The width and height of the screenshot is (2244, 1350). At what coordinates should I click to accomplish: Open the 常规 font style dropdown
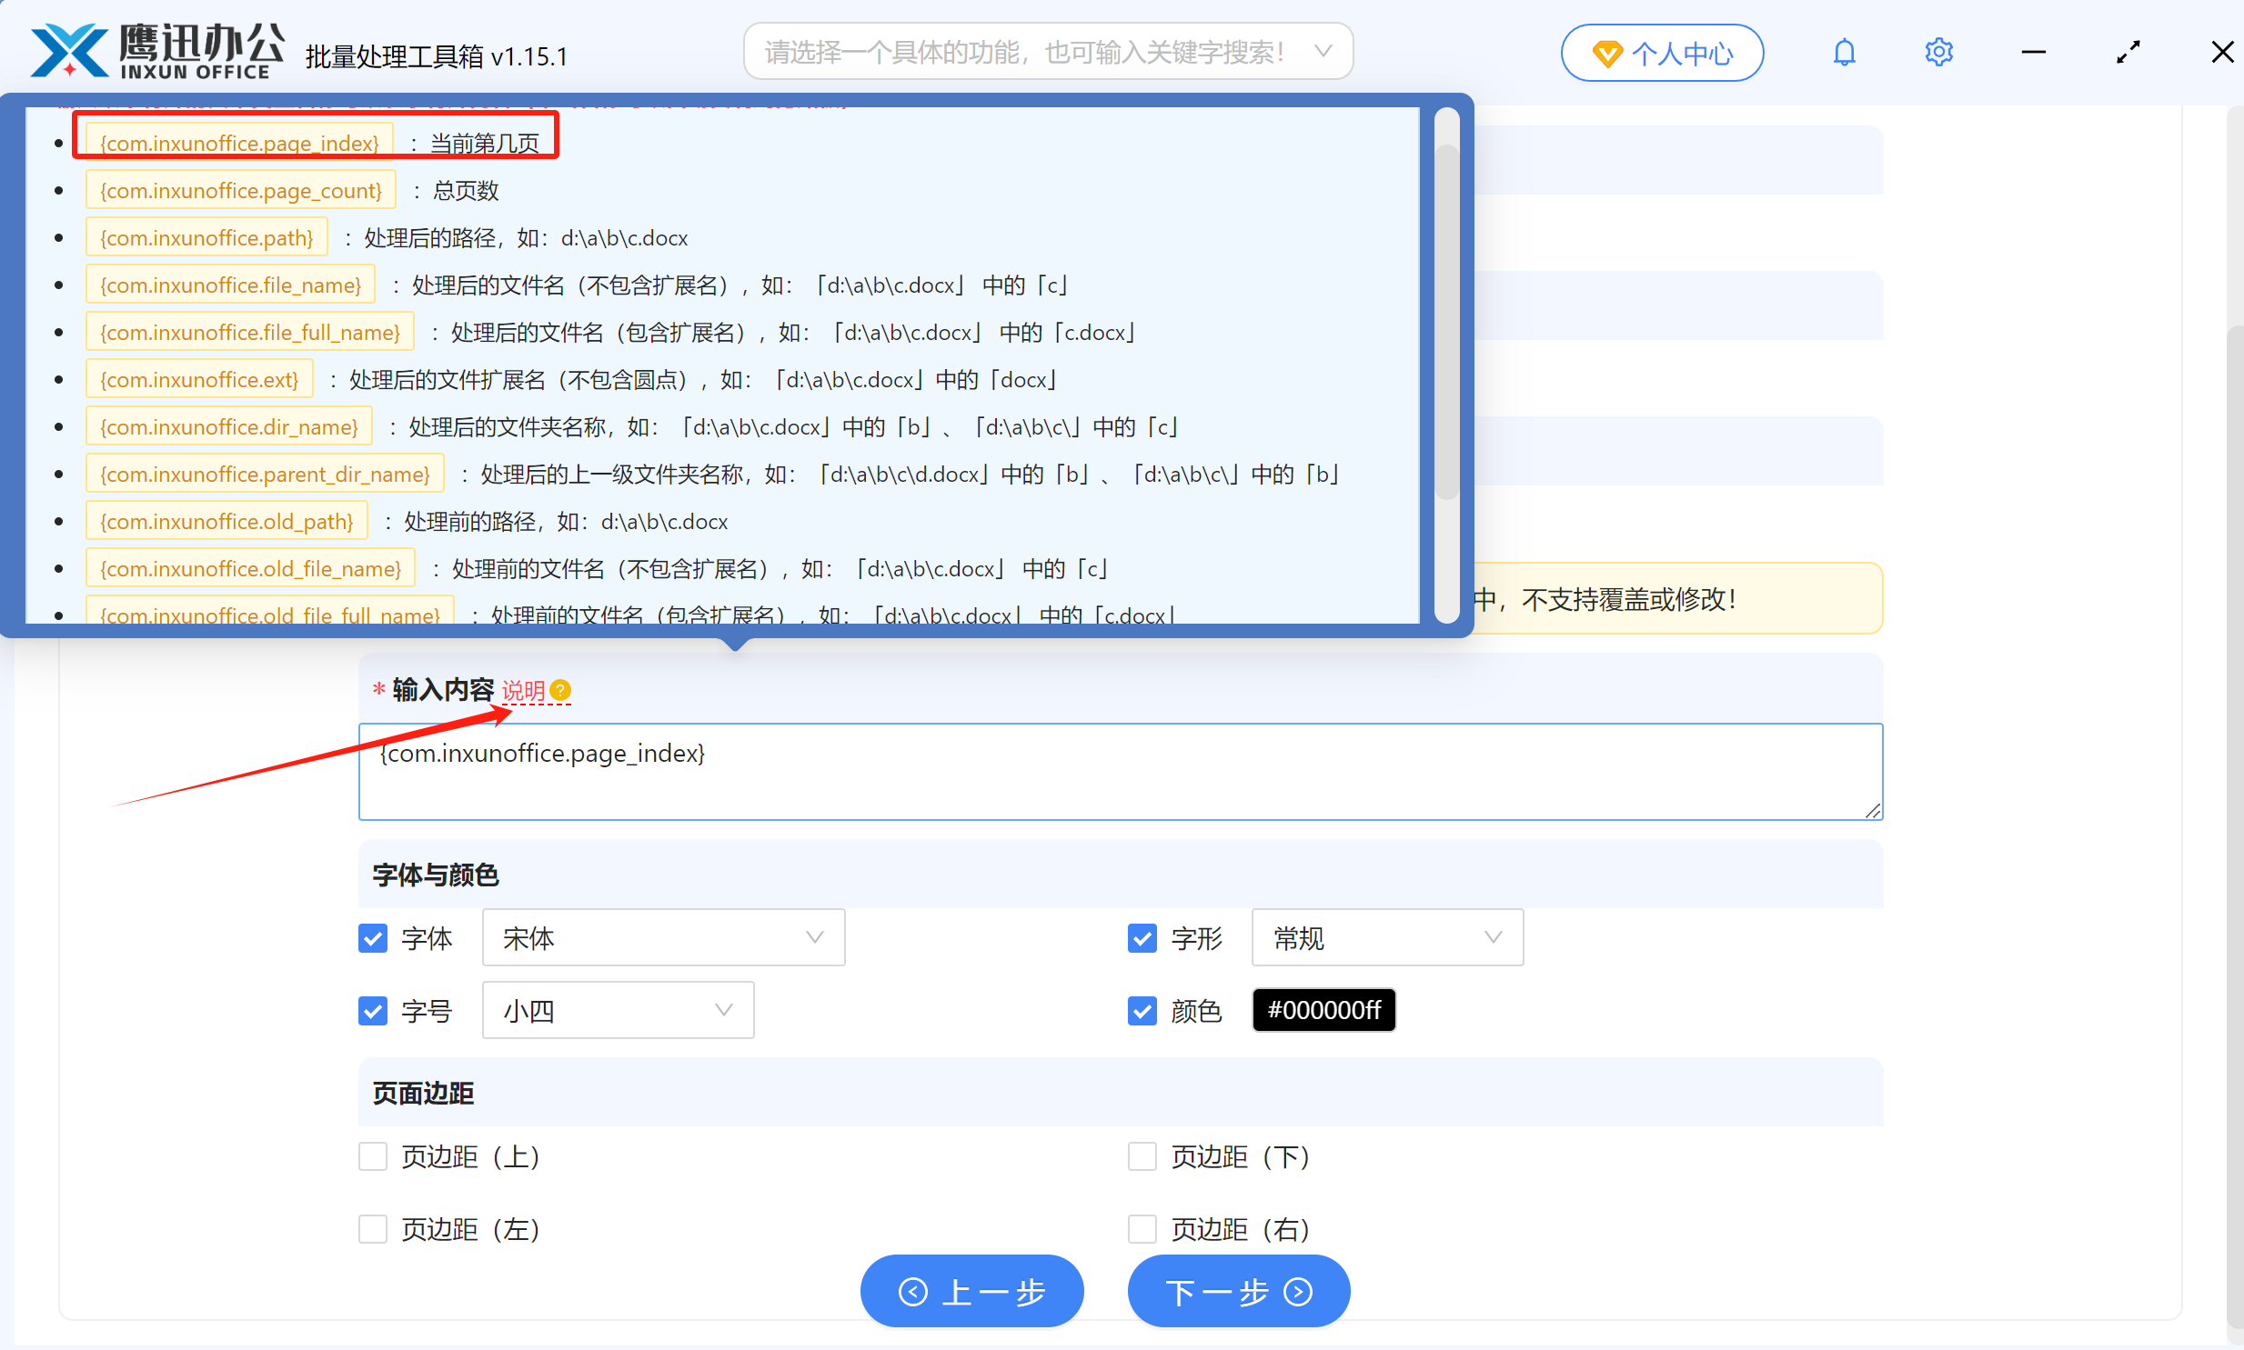1387,937
